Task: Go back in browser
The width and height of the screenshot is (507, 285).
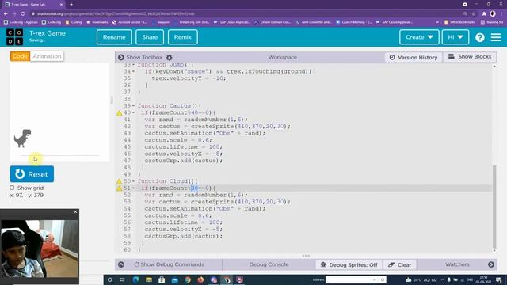Action: pos(6,14)
